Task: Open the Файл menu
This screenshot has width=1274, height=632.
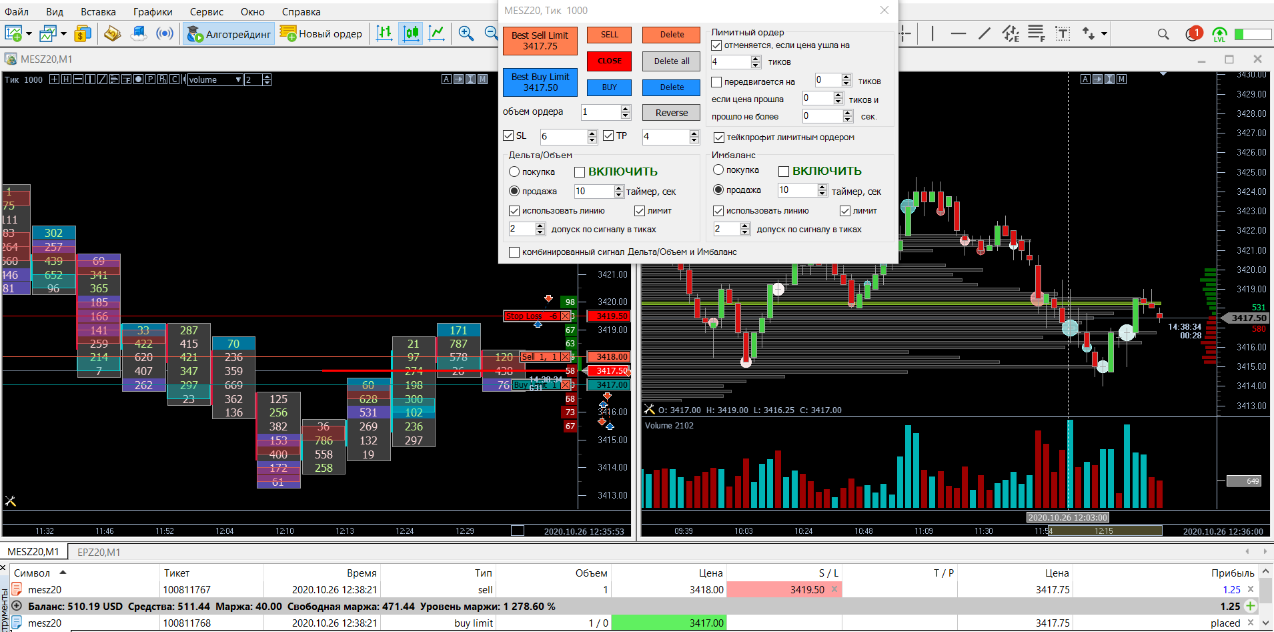Action: (x=17, y=11)
